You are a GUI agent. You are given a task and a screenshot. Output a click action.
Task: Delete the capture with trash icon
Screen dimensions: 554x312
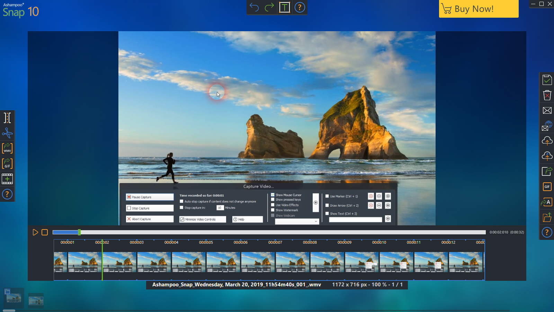547,95
